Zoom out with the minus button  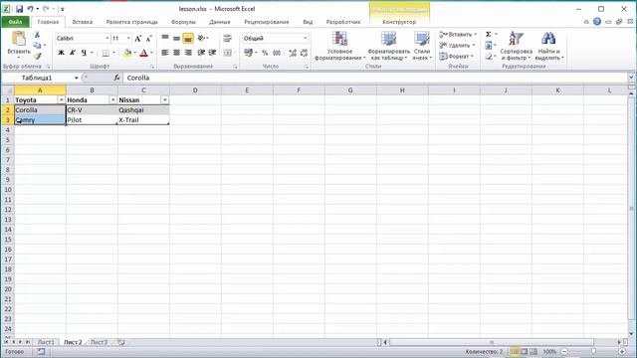click(564, 351)
